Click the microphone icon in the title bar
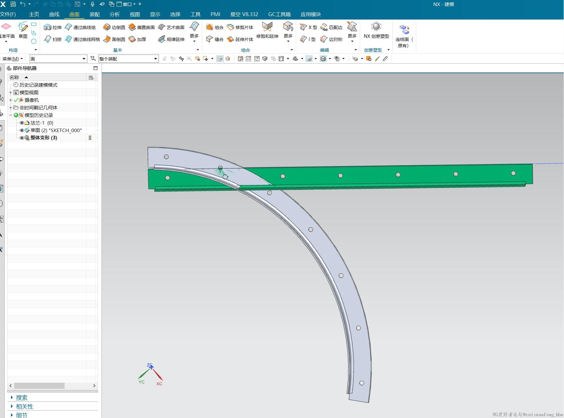The image size is (564, 418). [93, 4]
